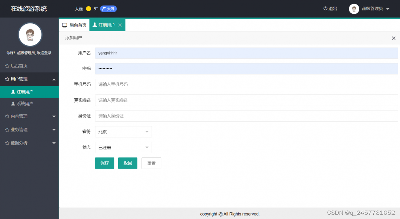Expand the 数据分析 menu arrow
The width and height of the screenshot is (400, 219).
pyautogui.click(x=54, y=143)
